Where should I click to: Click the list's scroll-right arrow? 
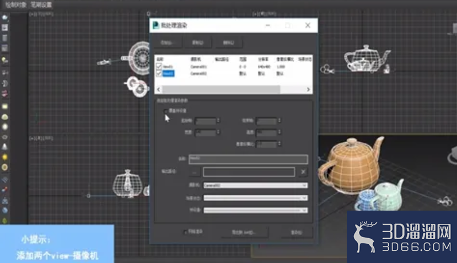[308, 89]
